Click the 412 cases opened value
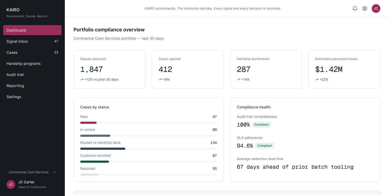This screenshot has height=196, width=389. pyautogui.click(x=165, y=69)
